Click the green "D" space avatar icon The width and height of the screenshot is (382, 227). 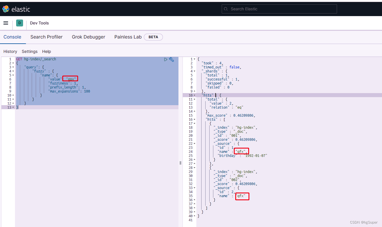[19, 22]
